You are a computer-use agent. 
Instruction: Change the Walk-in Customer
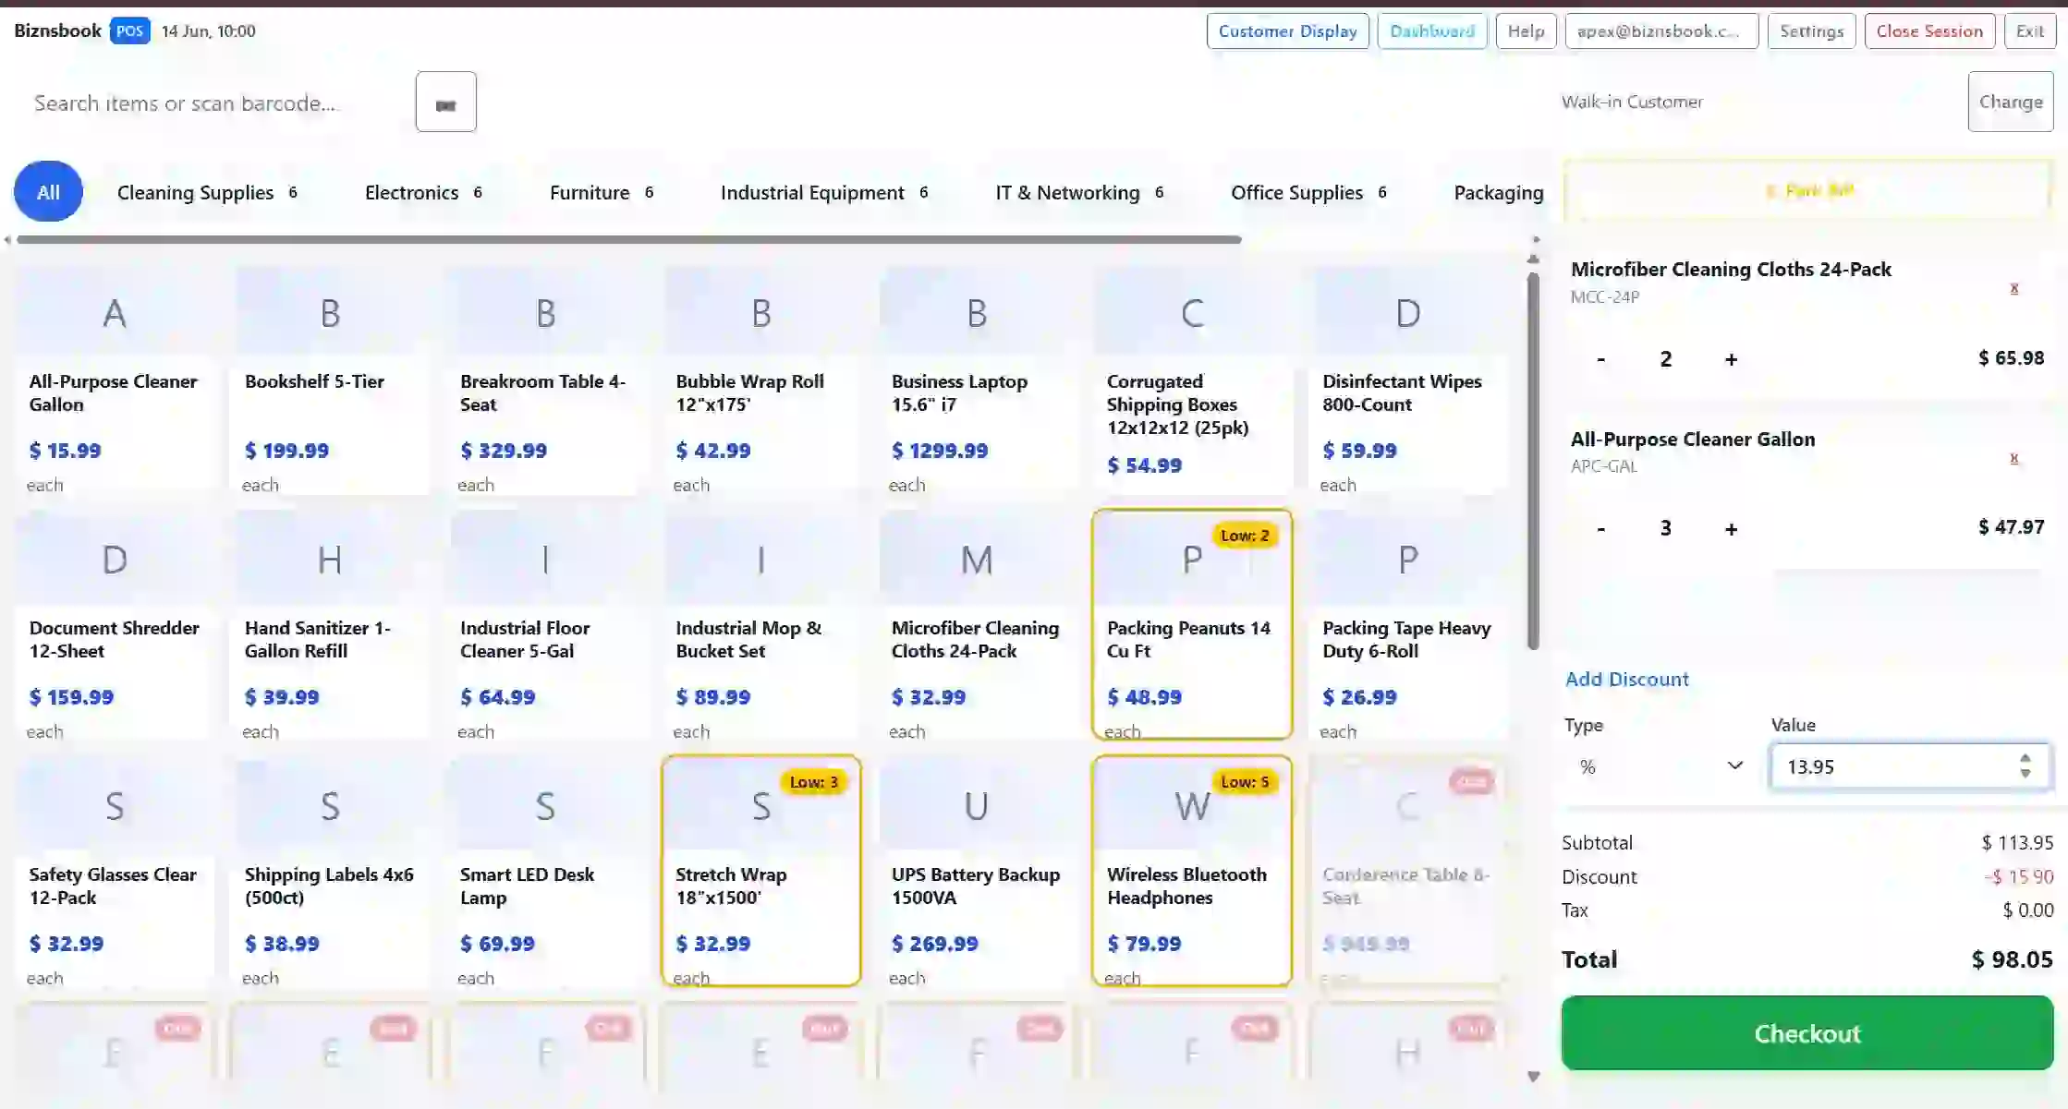point(2011,102)
